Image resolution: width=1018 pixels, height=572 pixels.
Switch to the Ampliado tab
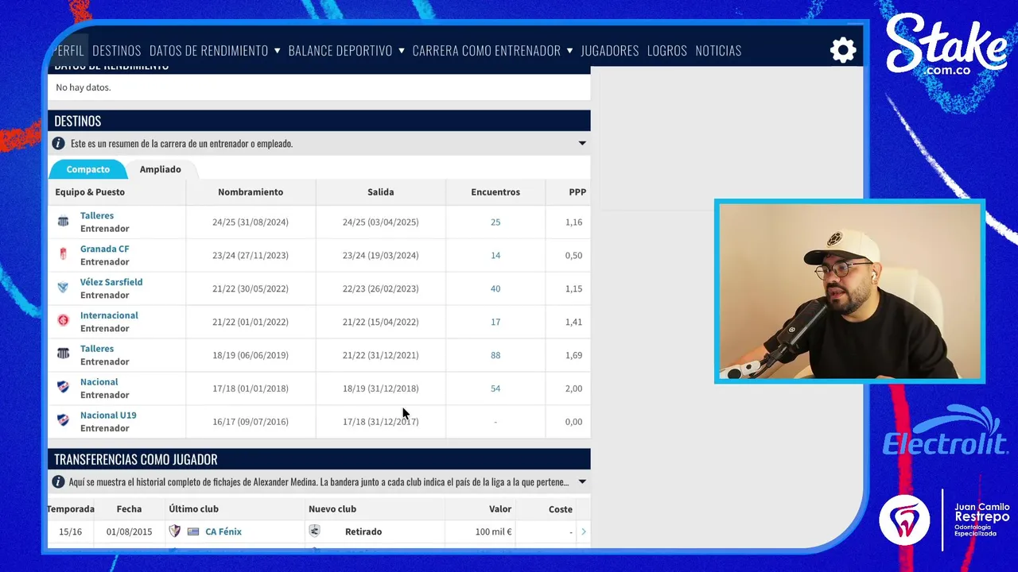[x=161, y=169]
